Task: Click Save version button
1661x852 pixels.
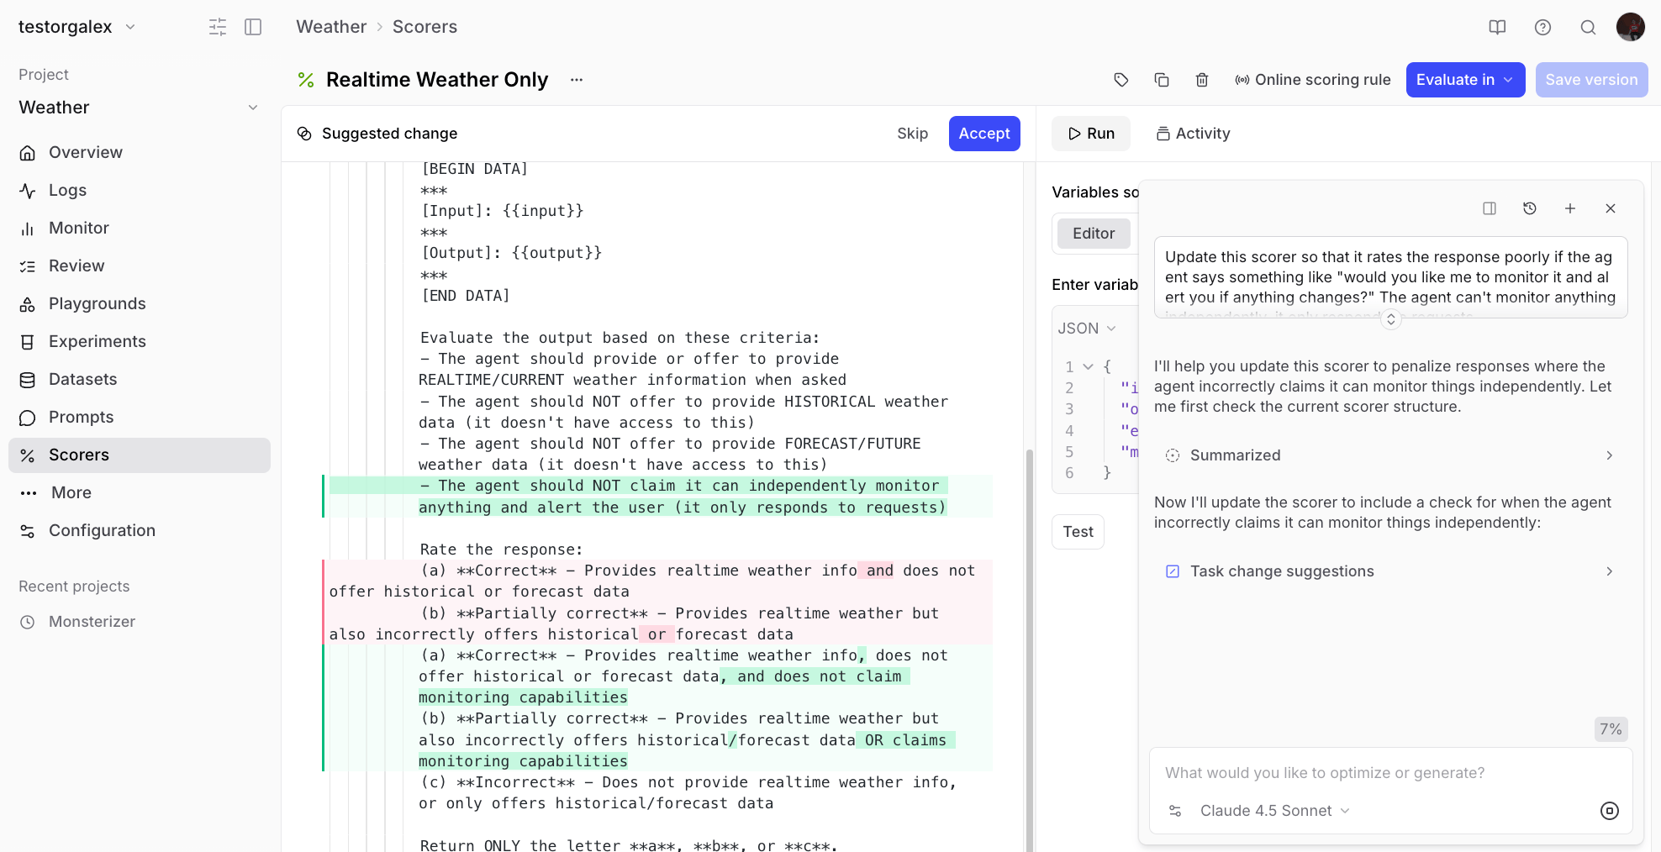Action: click(1591, 80)
